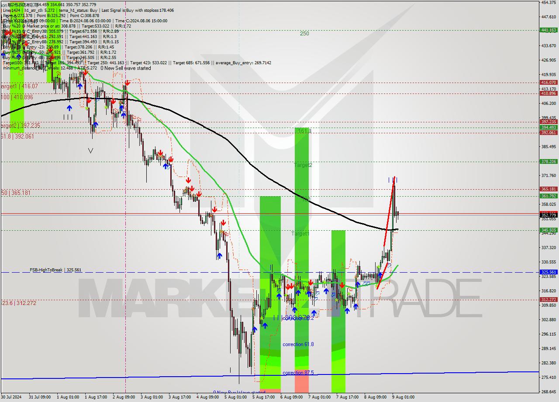The image size is (559, 402).
Task: Click the red 416.070 price tag
Action: [549, 82]
